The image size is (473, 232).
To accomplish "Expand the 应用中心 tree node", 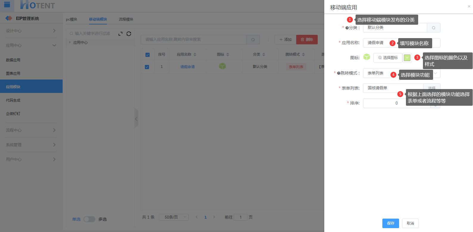I will (x=70, y=42).
